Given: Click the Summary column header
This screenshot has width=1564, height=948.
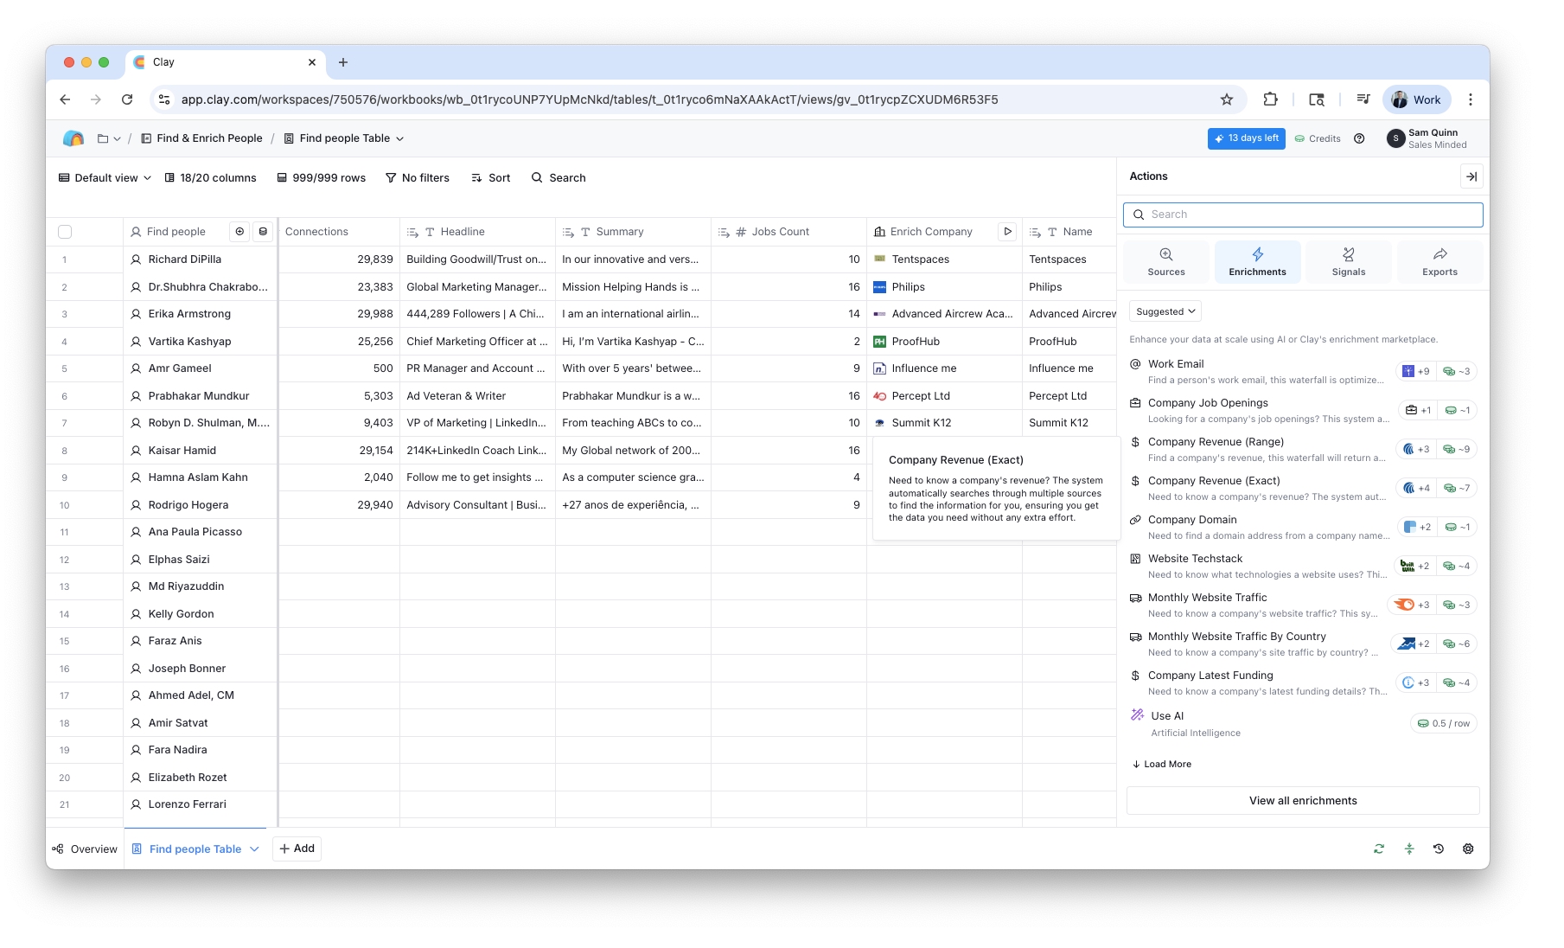Looking at the screenshot, I should coord(633,232).
